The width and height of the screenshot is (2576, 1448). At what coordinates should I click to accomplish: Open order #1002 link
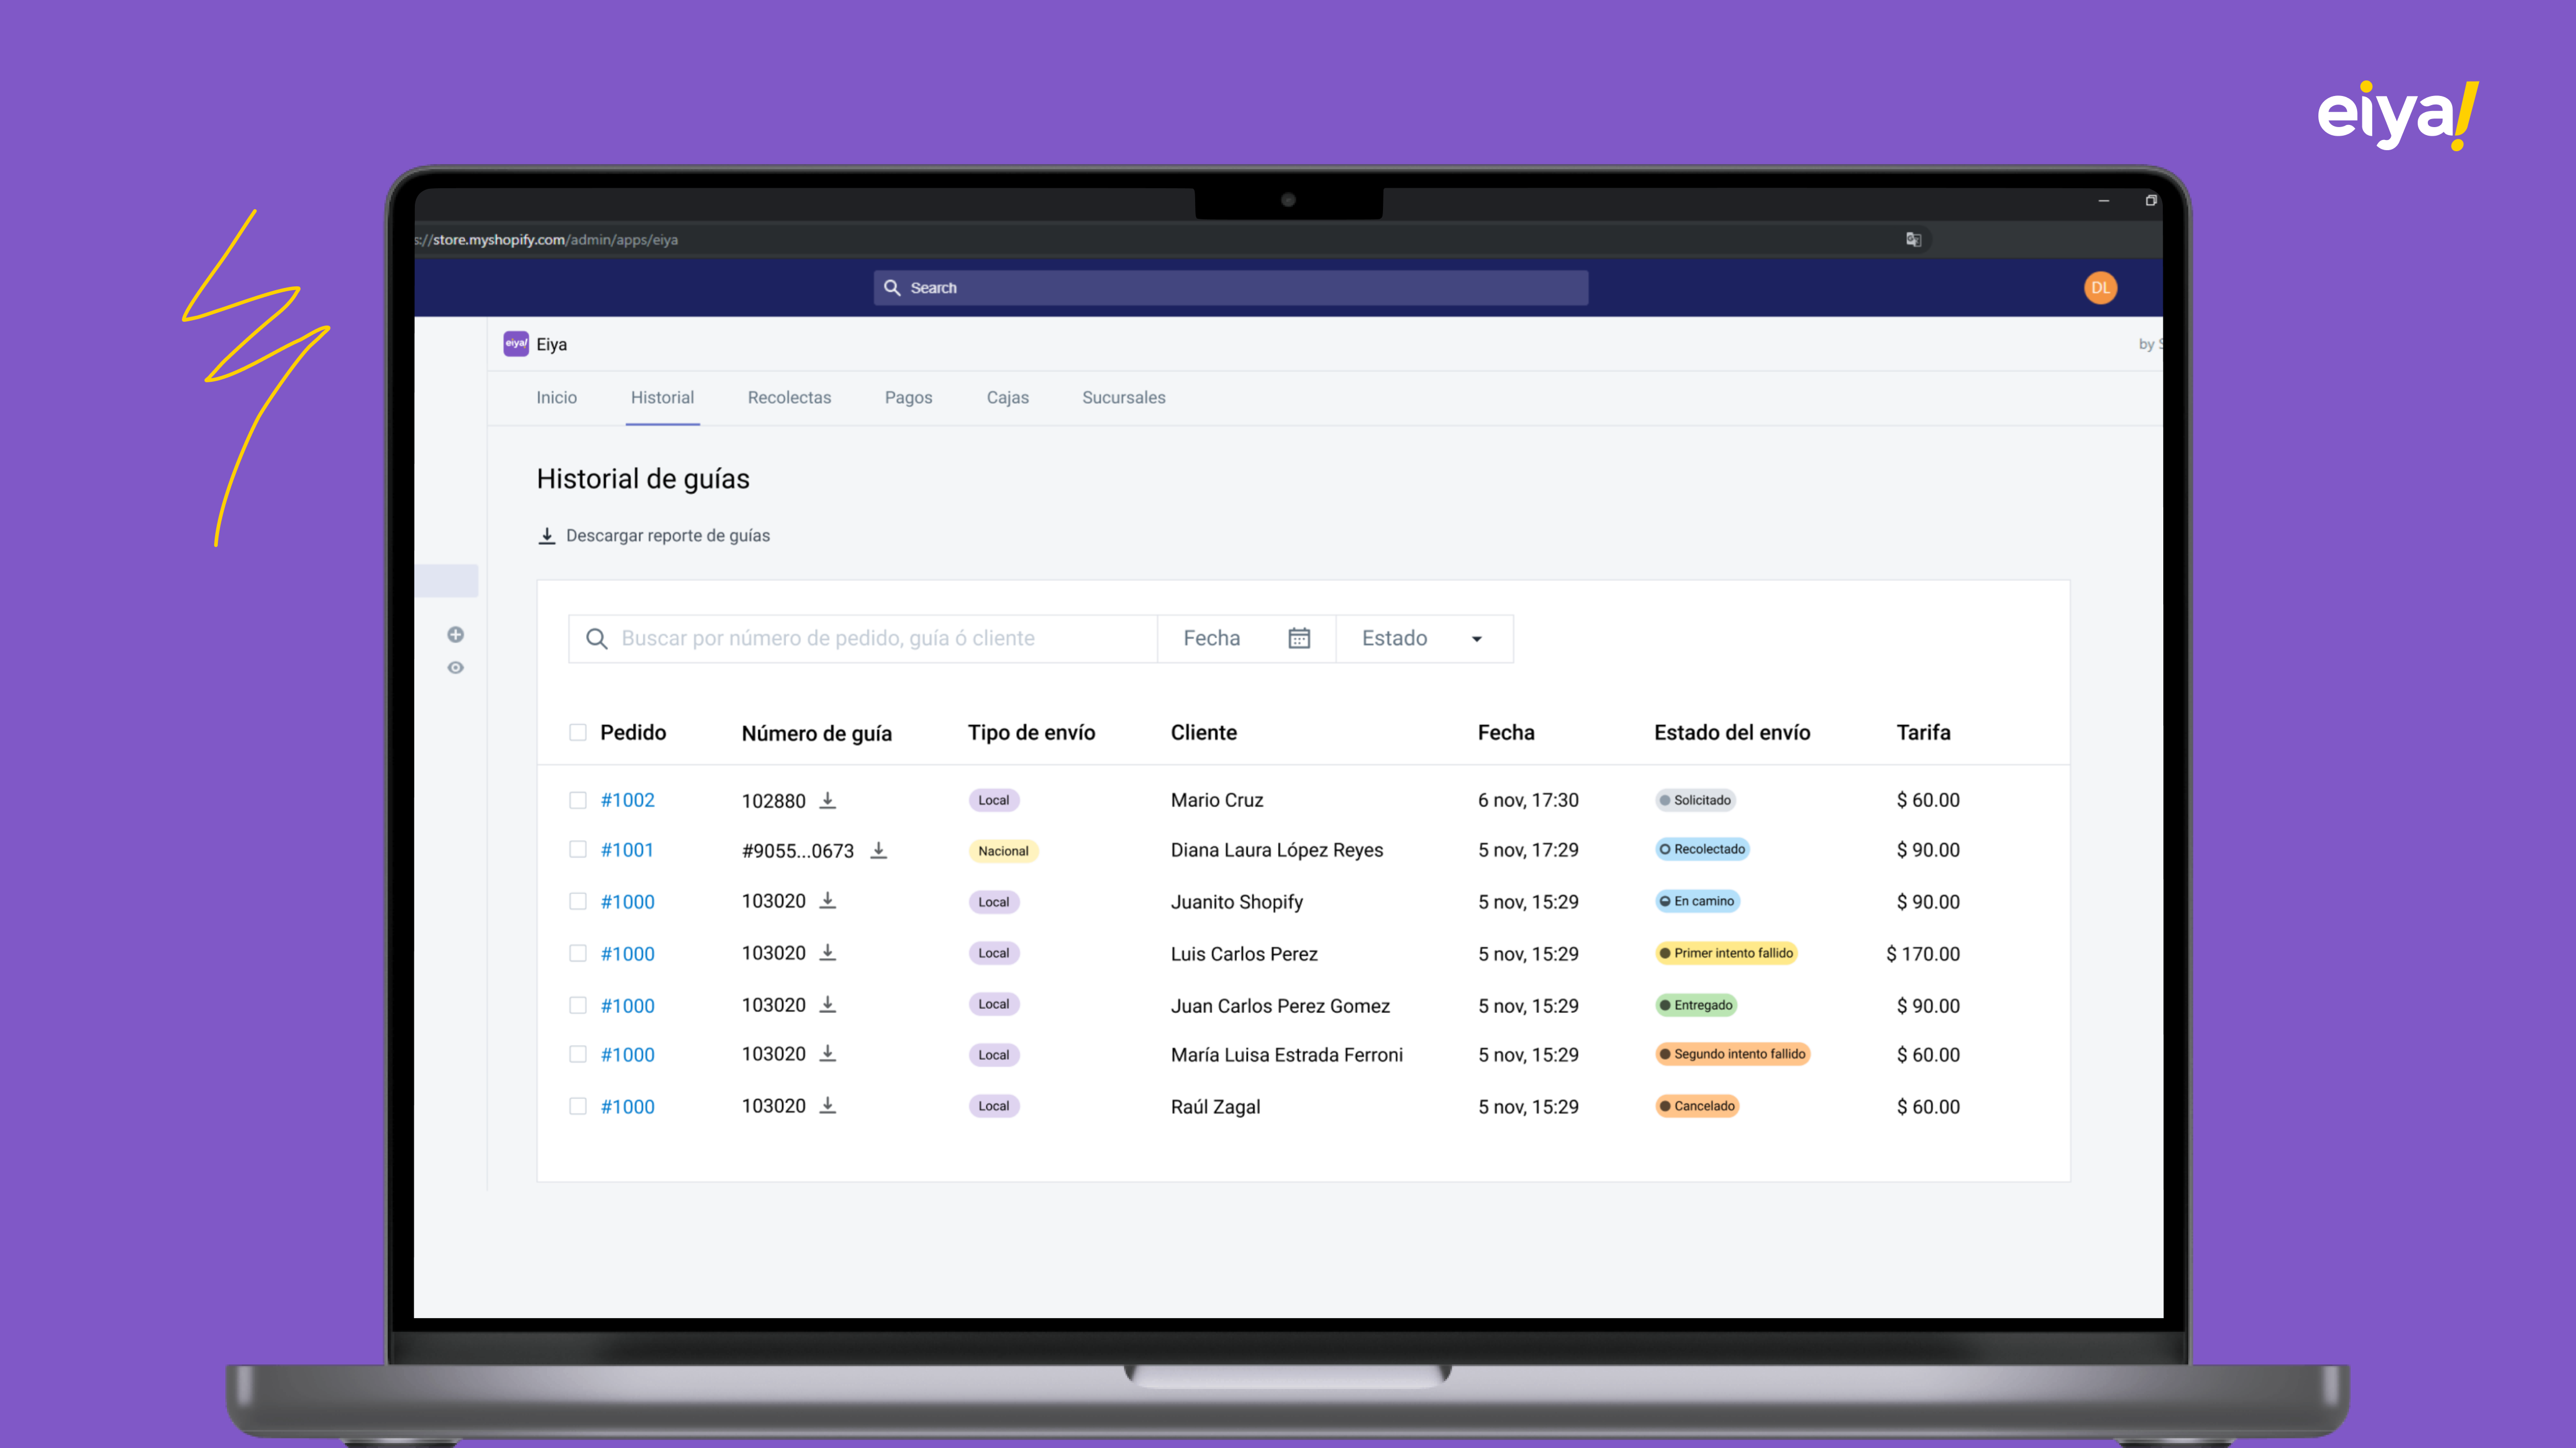coord(627,801)
